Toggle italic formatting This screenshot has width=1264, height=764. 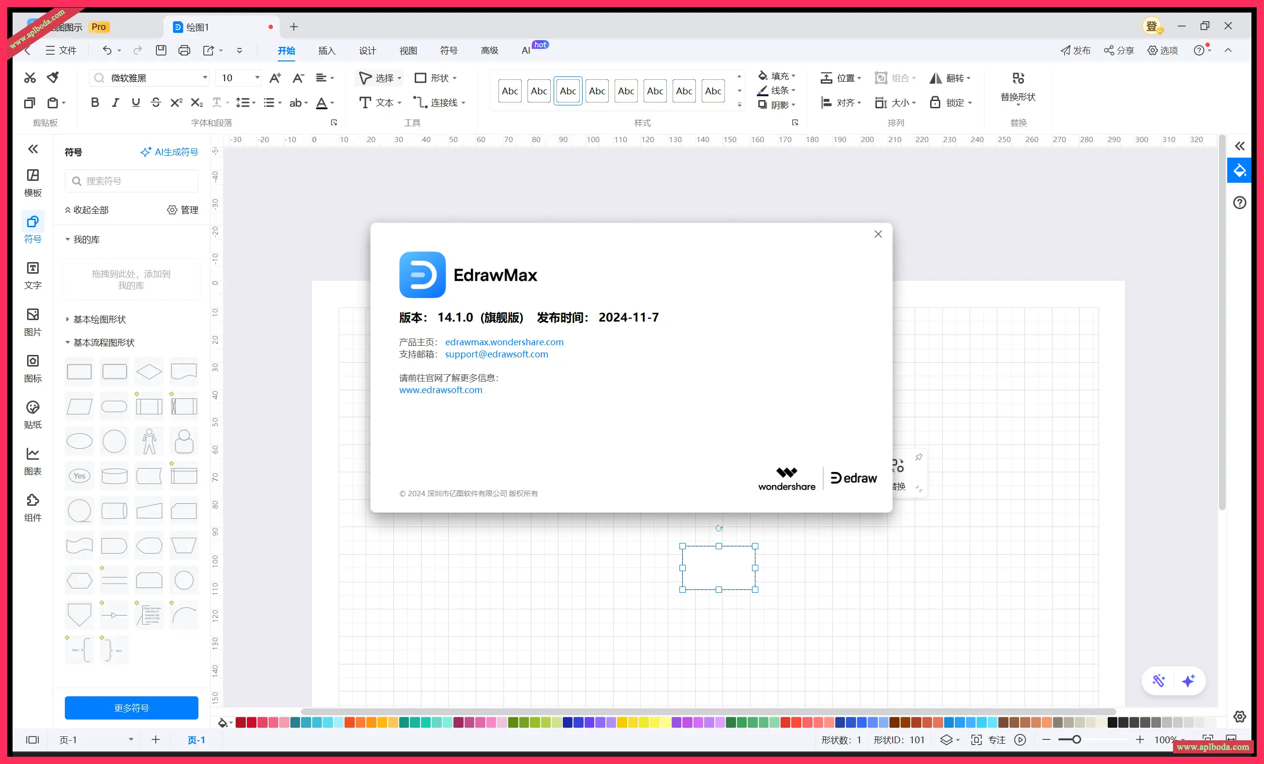point(115,102)
